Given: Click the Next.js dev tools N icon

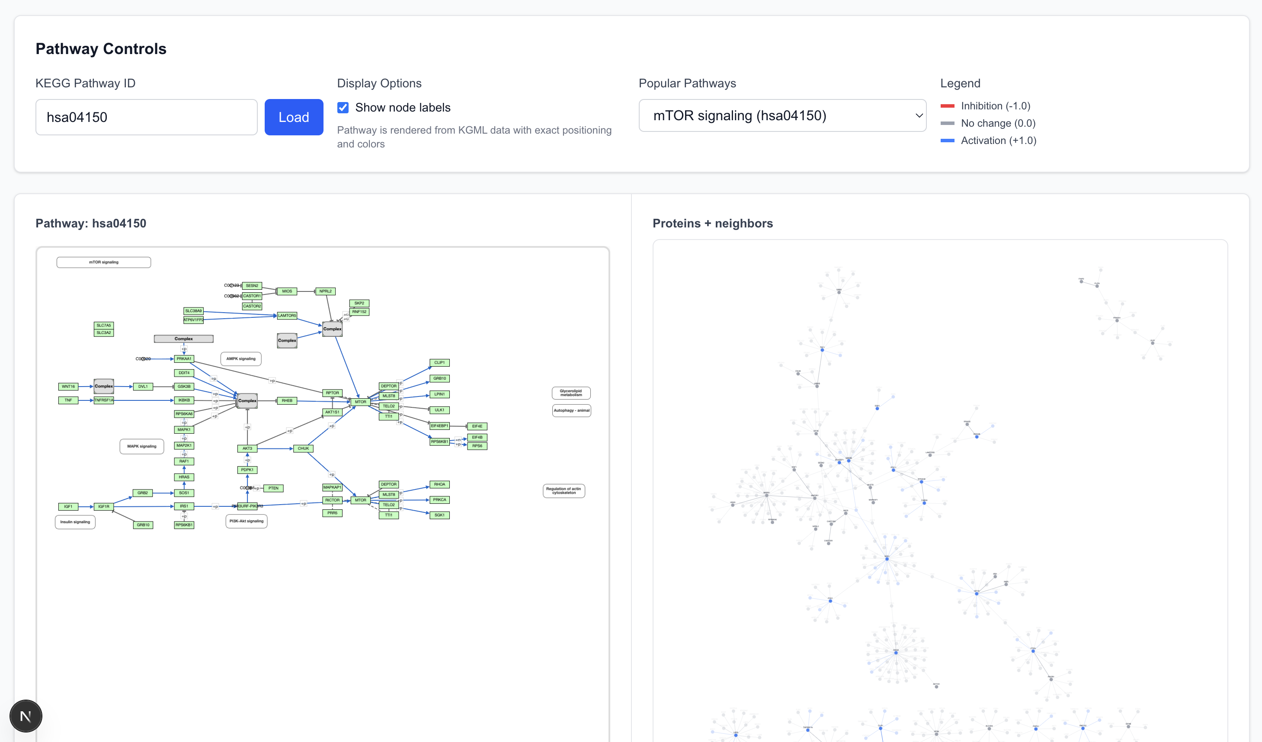Looking at the screenshot, I should click(26, 716).
